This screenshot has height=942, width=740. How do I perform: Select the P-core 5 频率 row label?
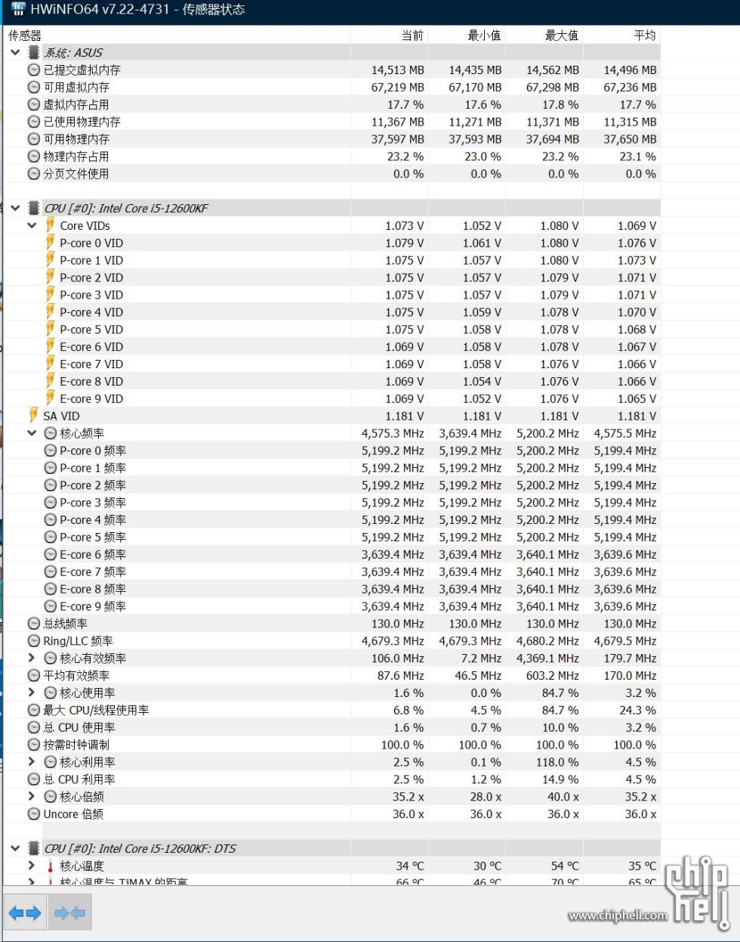(x=93, y=537)
